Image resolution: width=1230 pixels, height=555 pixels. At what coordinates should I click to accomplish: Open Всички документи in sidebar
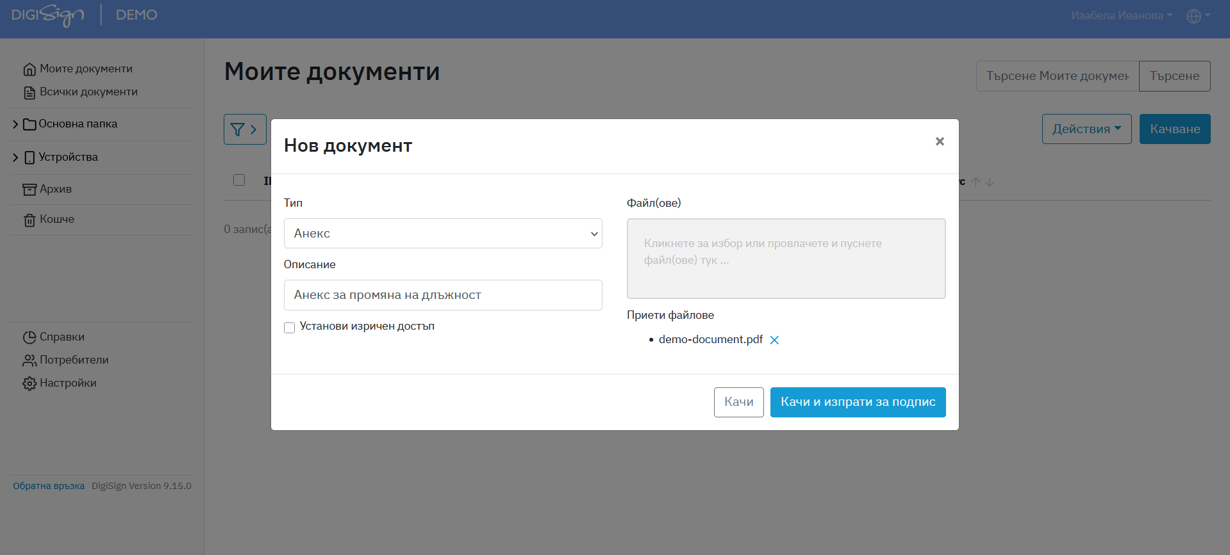(88, 92)
